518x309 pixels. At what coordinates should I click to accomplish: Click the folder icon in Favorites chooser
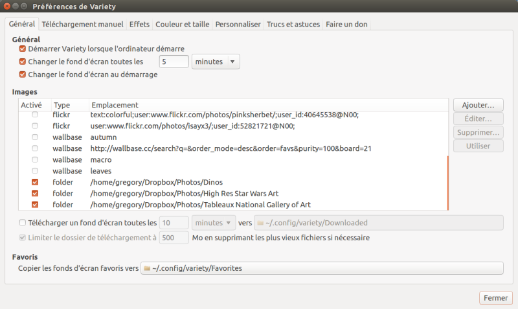147,268
